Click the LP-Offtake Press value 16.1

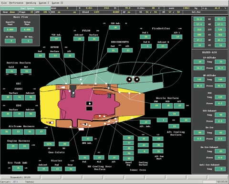click(199, 68)
